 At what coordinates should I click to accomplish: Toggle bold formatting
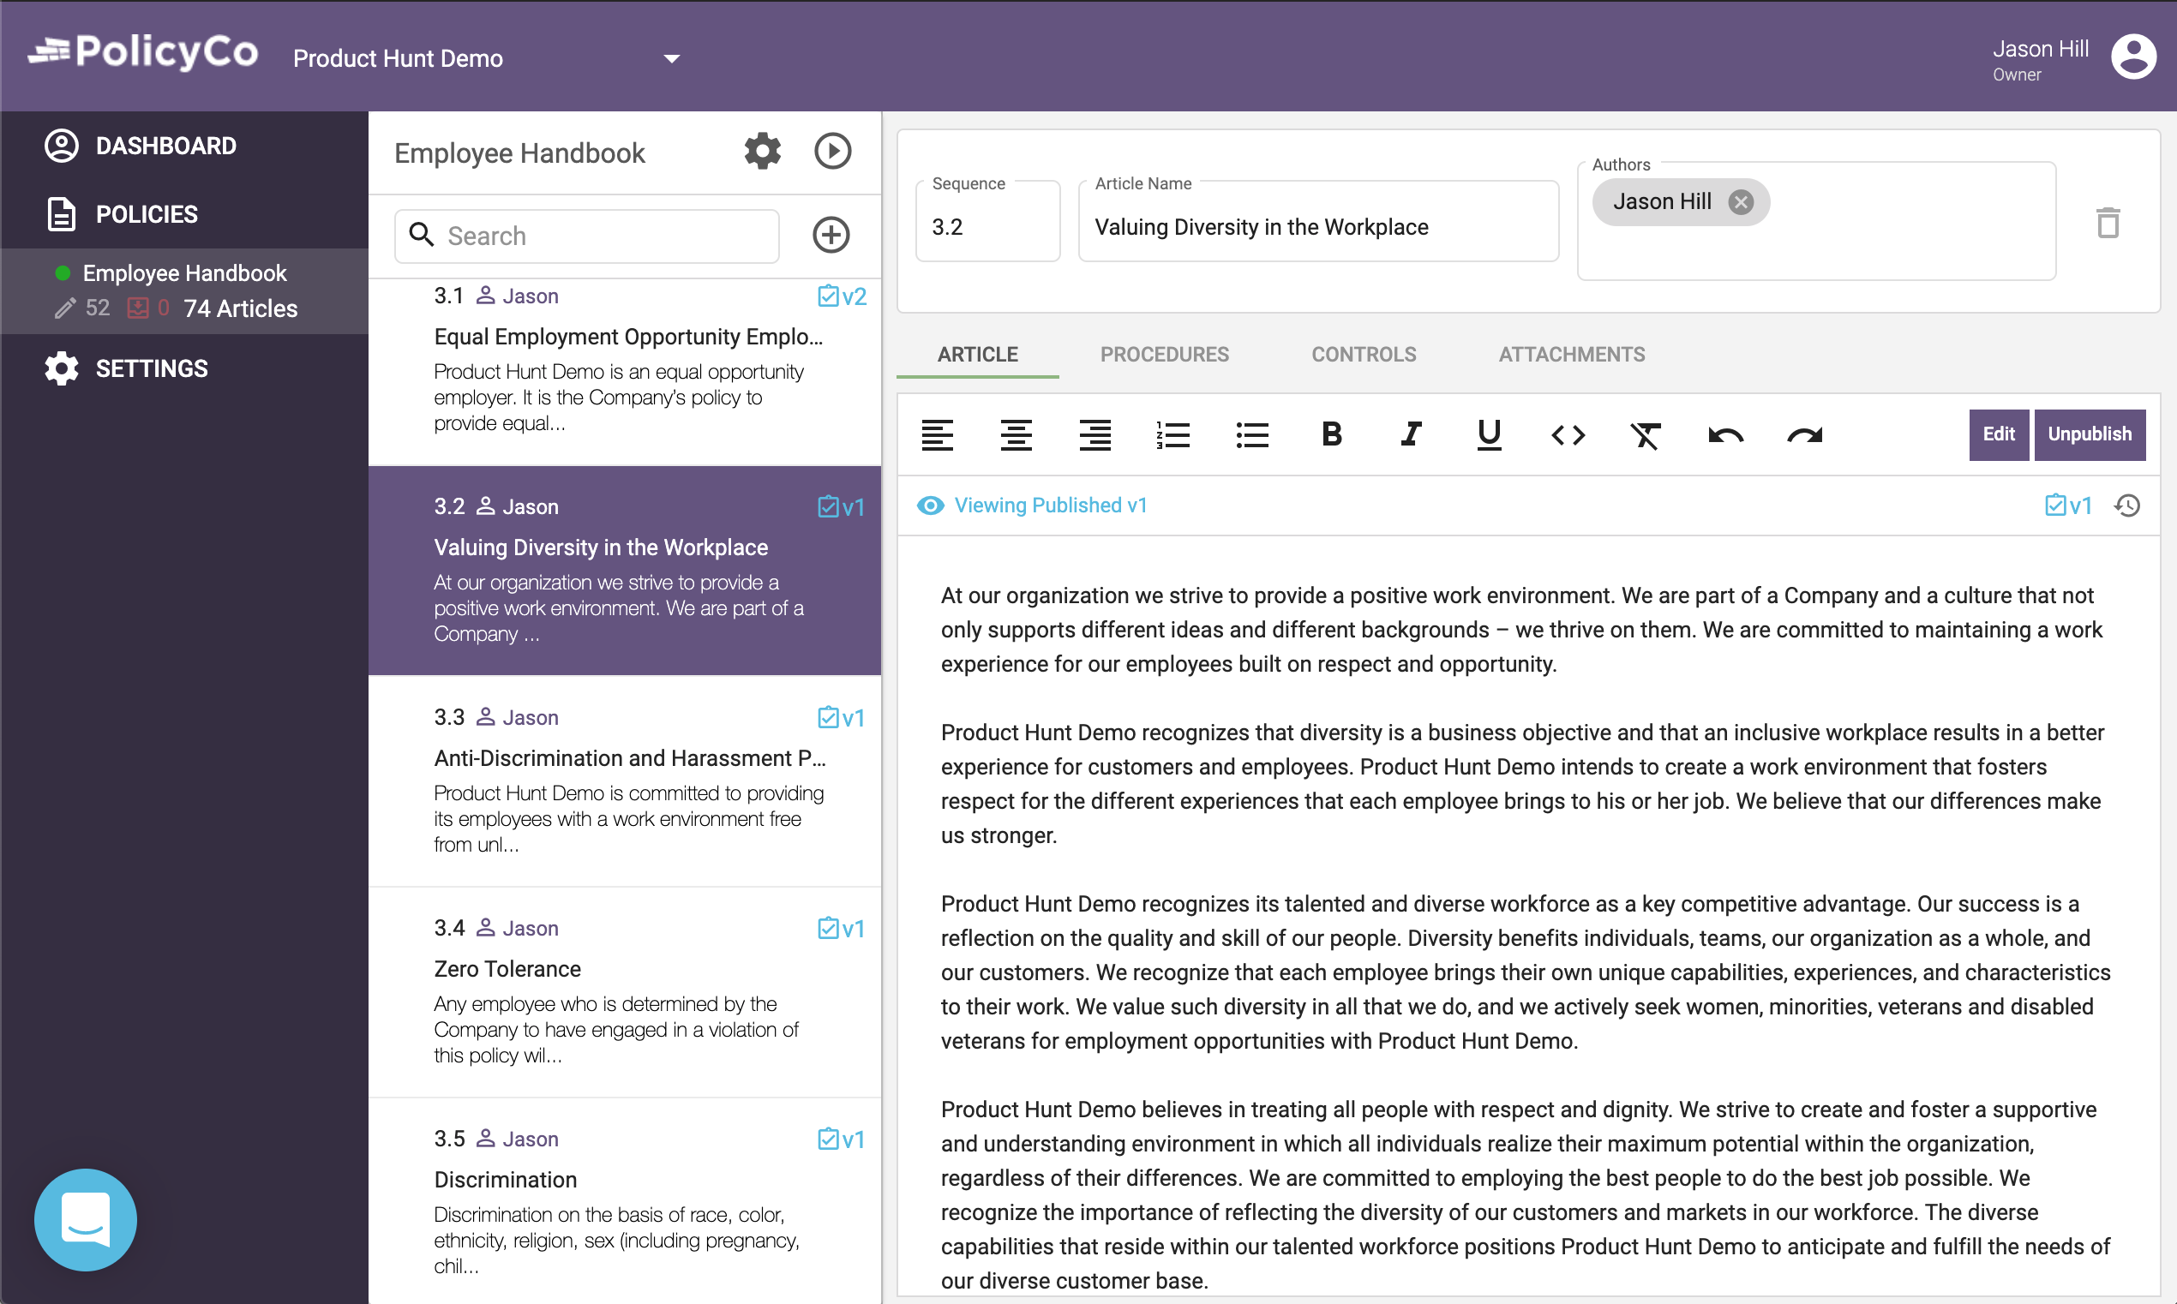(1331, 435)
